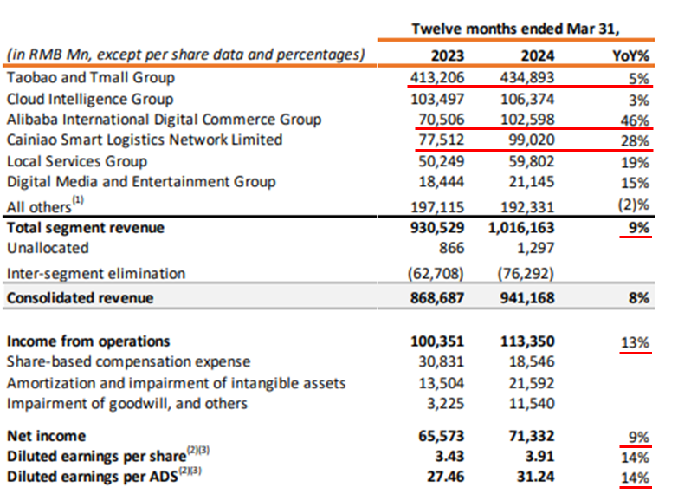
Task: Select the 'Unallocated' row label
Action: tap(48, 248)
